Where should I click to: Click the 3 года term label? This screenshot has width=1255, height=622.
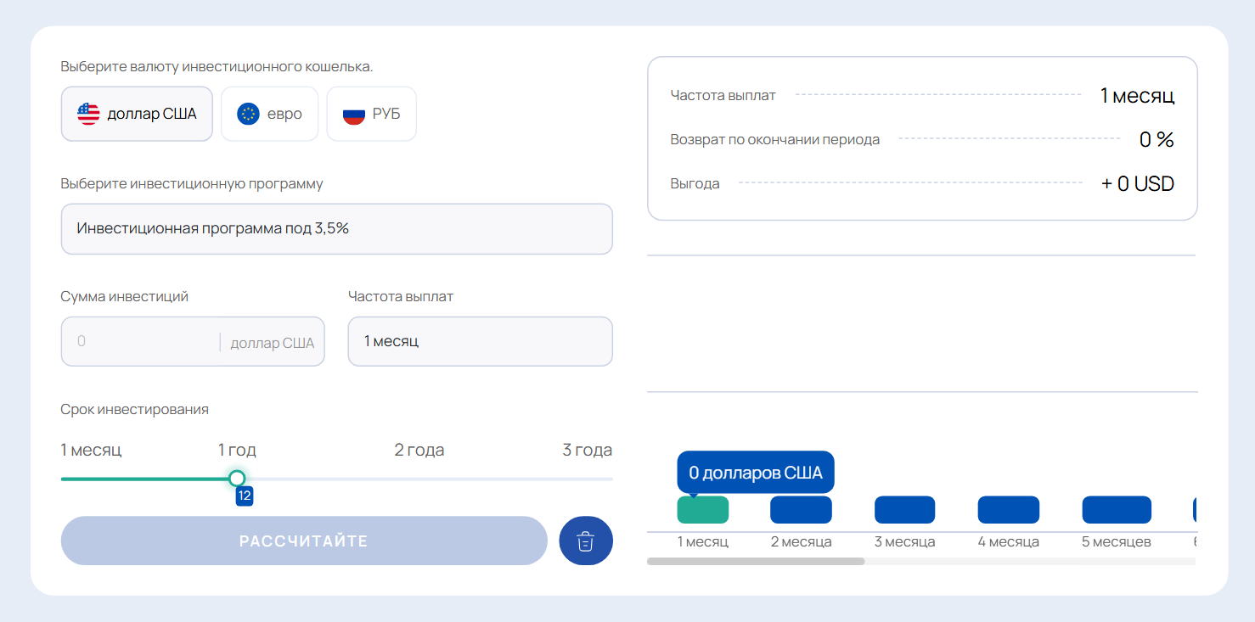pyautogui.click(x=587, y=450)
